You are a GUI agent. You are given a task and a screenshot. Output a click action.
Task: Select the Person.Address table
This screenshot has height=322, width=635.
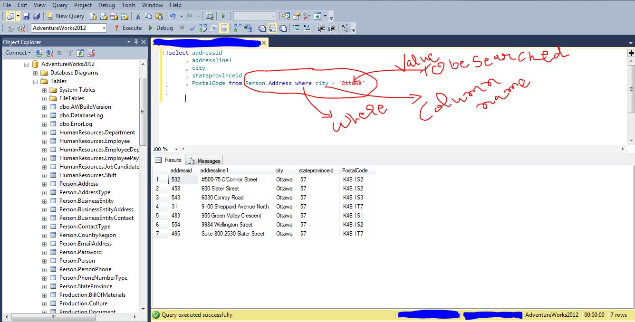tap(78, 184)
